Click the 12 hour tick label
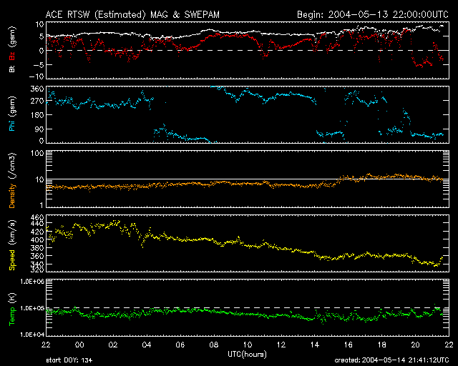The width and height of the screenshot is (458, 366). pos(281,345)
